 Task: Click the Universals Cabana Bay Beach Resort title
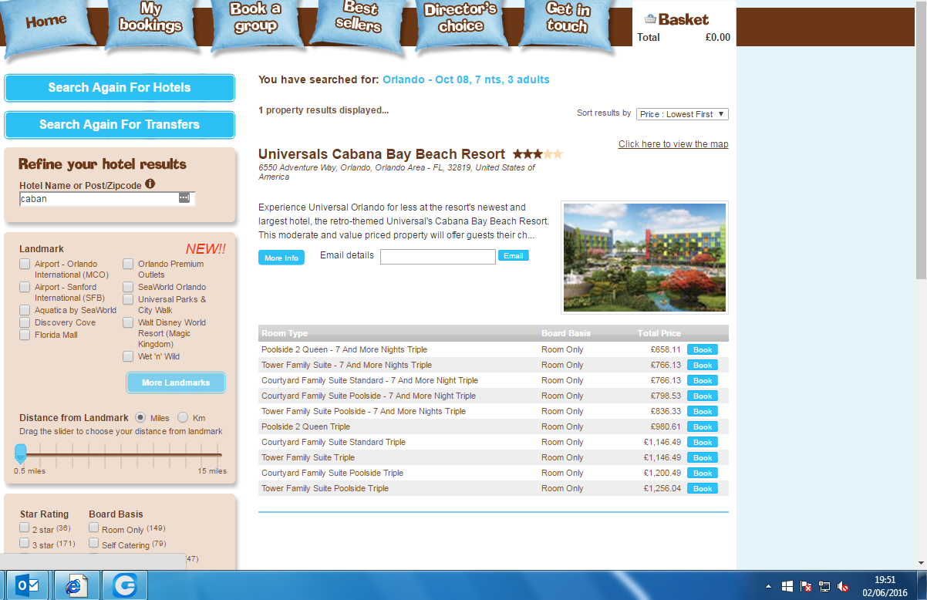tap(382, 154)
